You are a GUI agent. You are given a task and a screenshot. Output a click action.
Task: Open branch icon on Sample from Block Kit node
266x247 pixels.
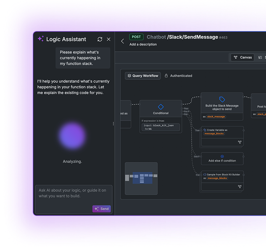tap(240, 186)
